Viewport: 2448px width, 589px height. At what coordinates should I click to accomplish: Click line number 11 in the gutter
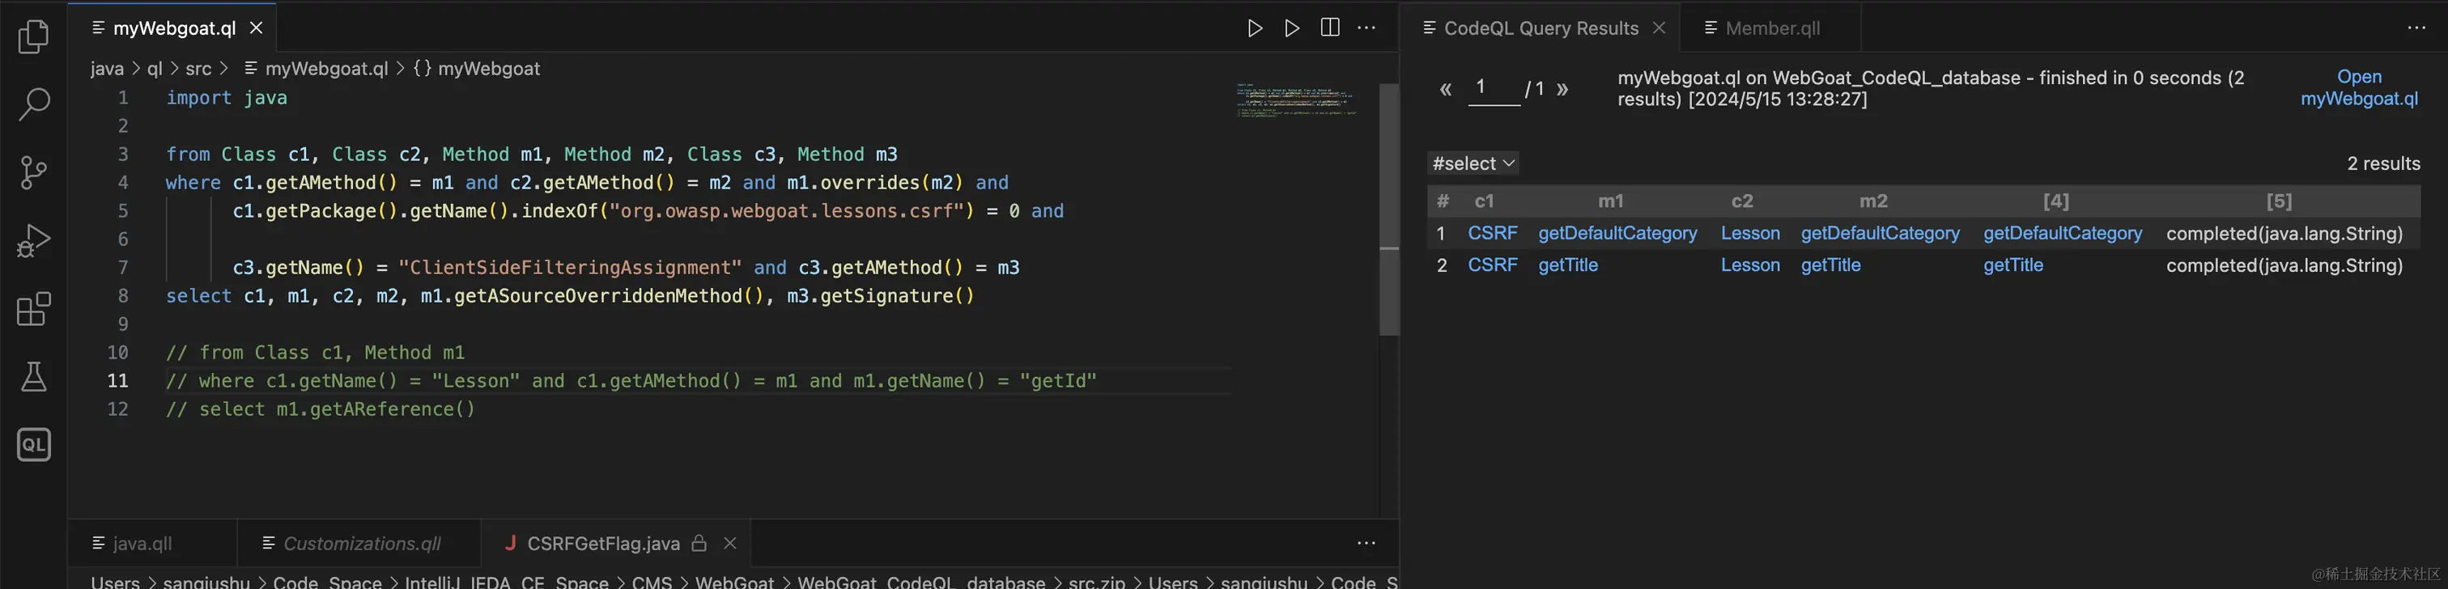pos(118,381)
